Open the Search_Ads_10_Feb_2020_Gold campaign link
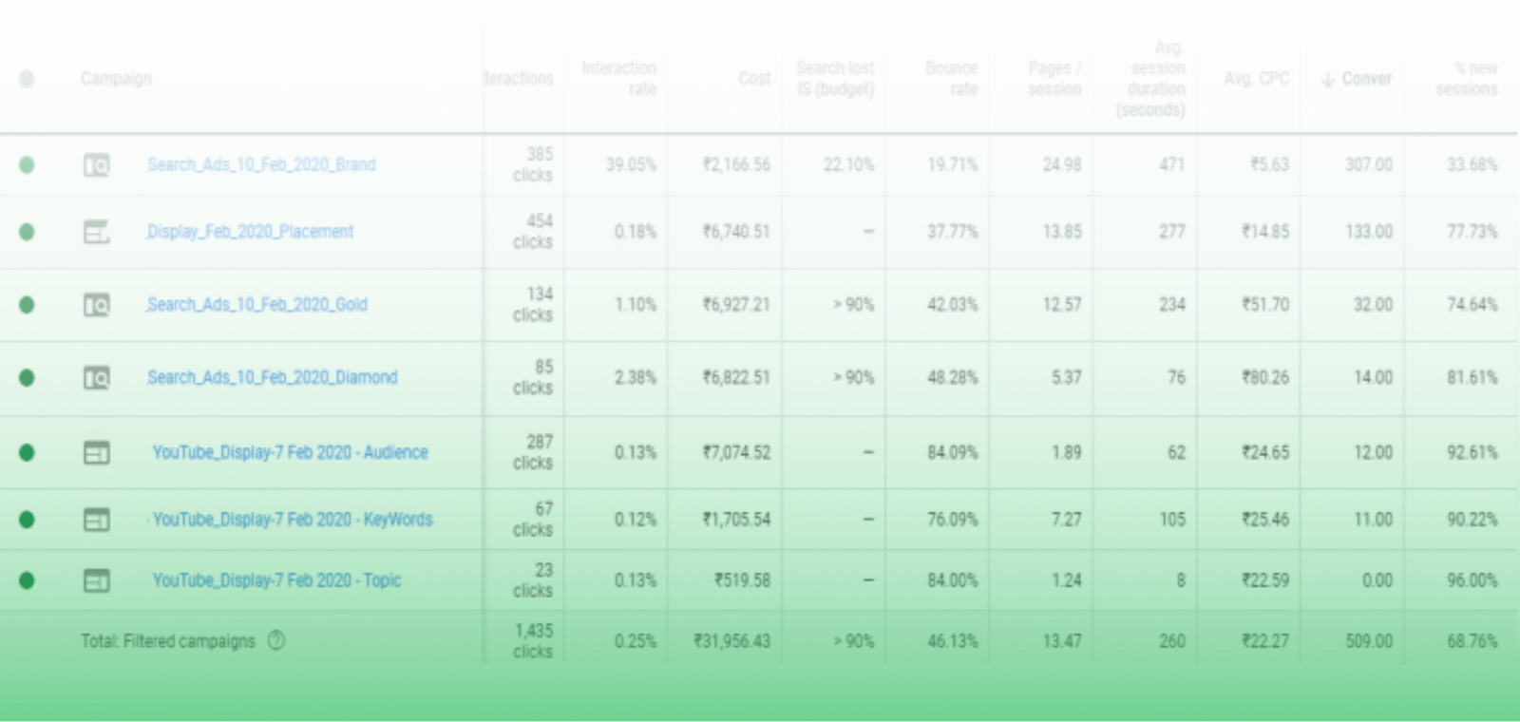 coord(257,304)
